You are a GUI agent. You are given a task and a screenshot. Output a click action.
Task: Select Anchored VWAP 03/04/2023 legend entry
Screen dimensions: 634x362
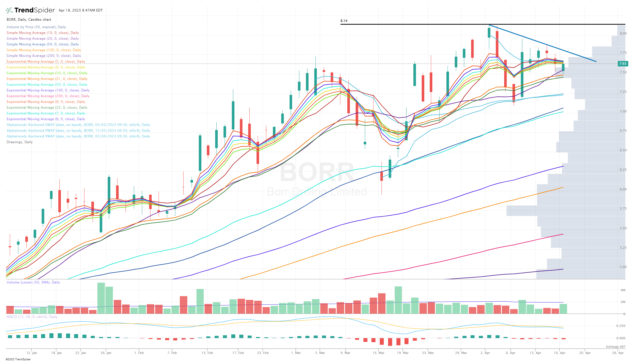tap(78, 136)
